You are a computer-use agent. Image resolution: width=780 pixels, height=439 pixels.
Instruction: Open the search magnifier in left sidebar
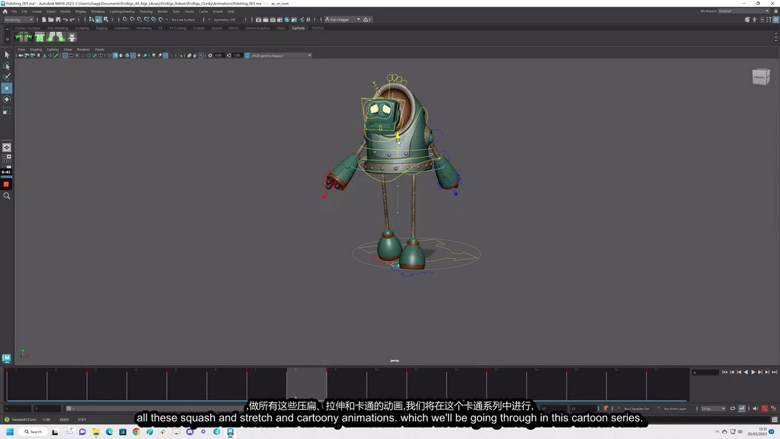(6, 196)
